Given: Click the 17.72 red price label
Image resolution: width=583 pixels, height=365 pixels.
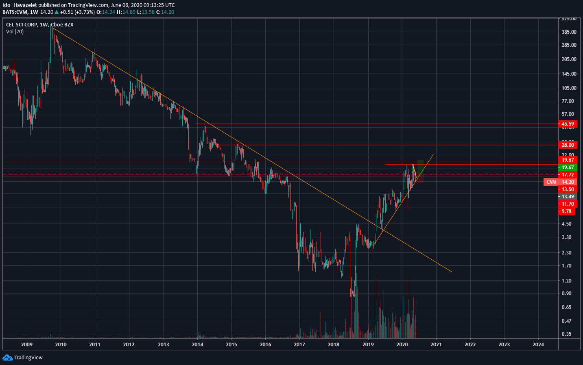Looking at the screenshot, I should point(568,175).
